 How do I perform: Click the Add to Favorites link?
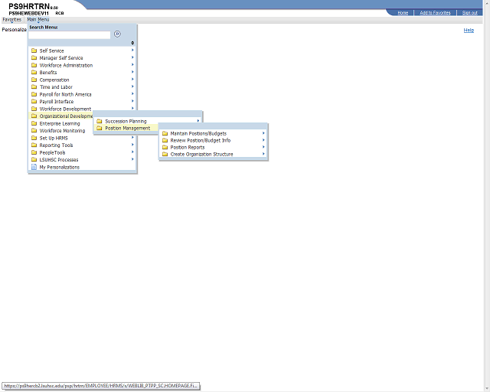pos(435,12)
